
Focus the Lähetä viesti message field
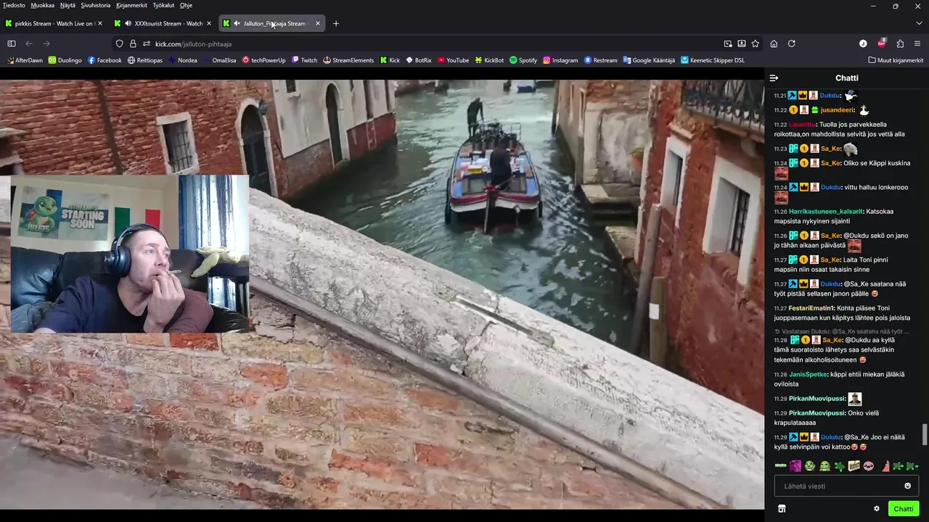[x=846, y=486]
